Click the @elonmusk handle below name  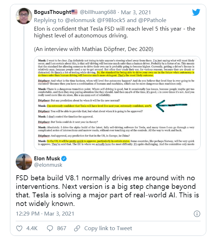[x=48, y=165]
